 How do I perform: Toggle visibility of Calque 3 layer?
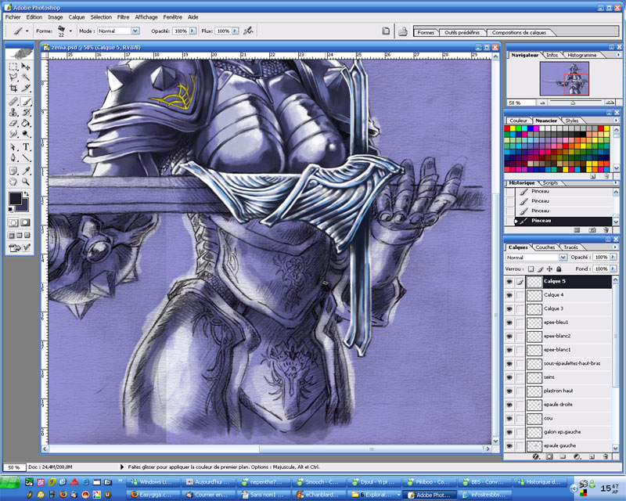(509, 309)
